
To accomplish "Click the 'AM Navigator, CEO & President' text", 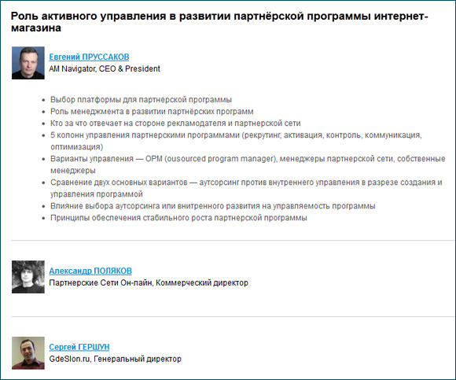I will 105,68.
